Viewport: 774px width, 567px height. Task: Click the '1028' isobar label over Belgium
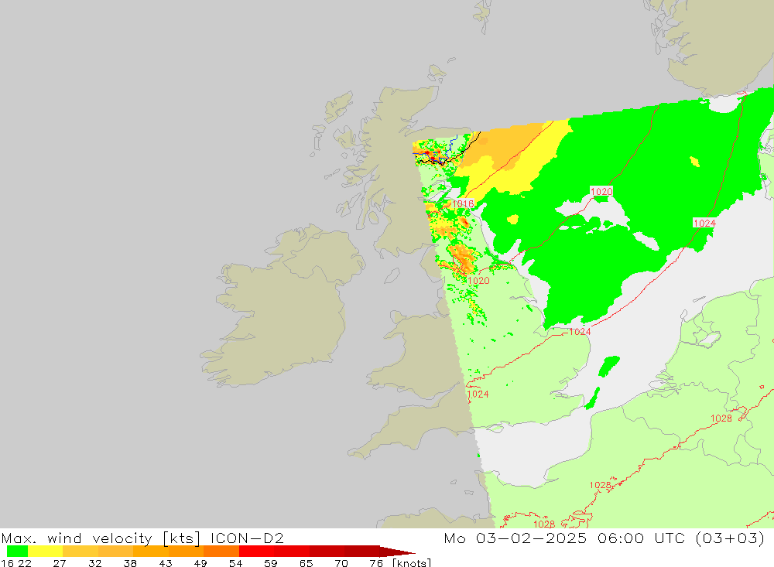[601, 485]
